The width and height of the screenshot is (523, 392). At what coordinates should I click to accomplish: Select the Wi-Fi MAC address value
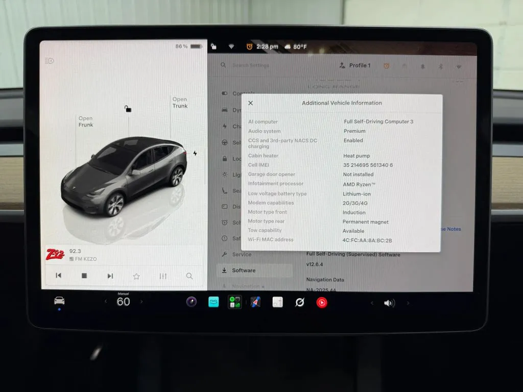click(367, 240)
